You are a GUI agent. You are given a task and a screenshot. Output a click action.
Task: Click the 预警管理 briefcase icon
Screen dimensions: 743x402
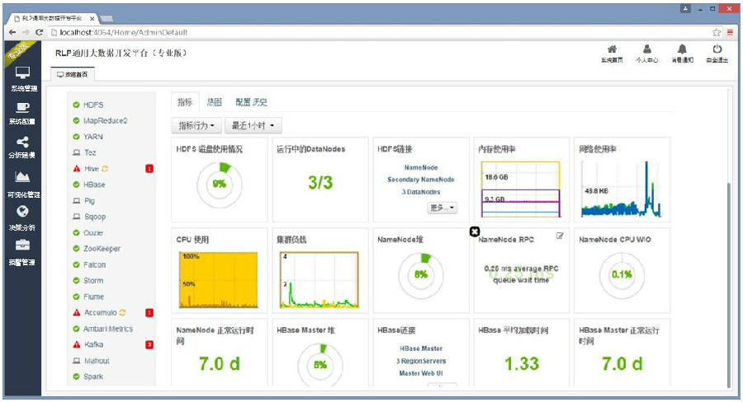[x=22, y=247]
